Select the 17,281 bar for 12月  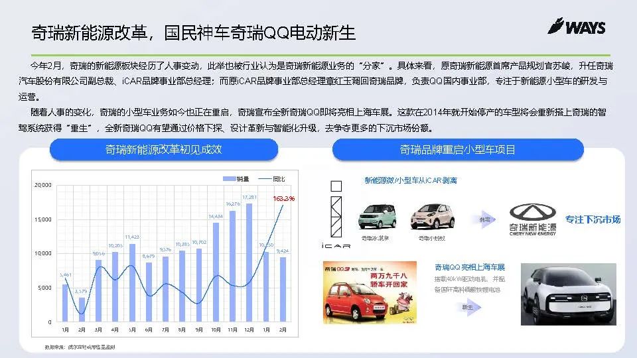tap(249, 263)
